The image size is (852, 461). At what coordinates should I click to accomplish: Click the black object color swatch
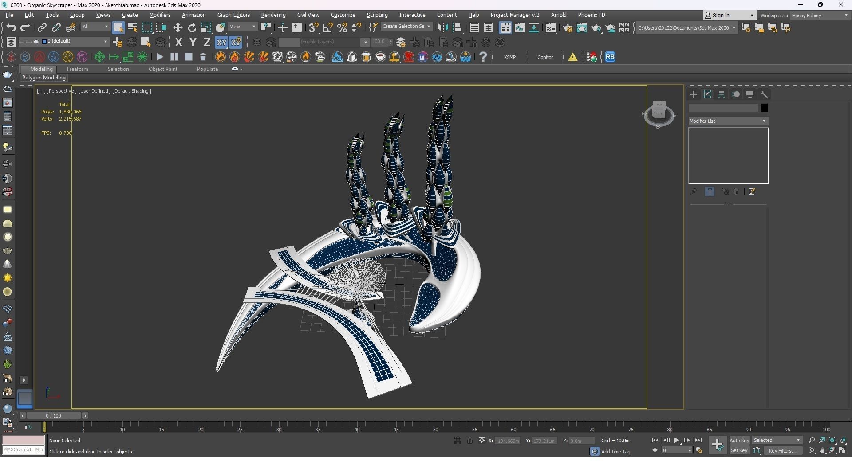(x=764, y=108)
